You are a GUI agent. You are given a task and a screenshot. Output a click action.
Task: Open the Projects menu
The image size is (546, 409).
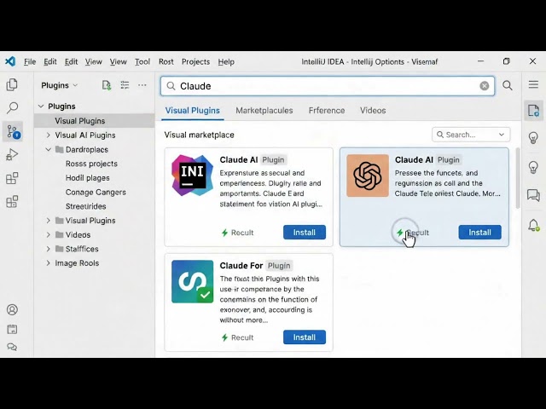[195, 62]
